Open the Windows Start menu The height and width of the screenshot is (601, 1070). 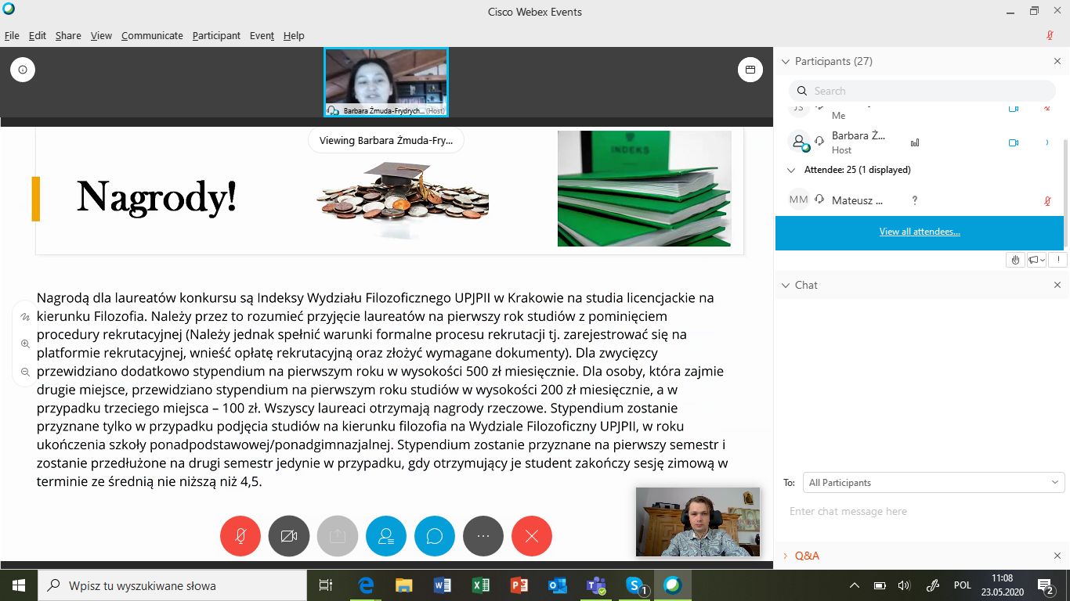click(x=19, y=585)
